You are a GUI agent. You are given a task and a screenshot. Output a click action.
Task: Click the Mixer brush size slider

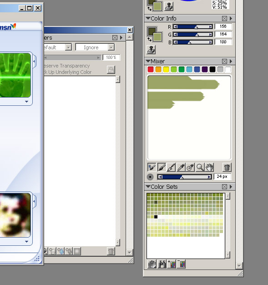185,177
